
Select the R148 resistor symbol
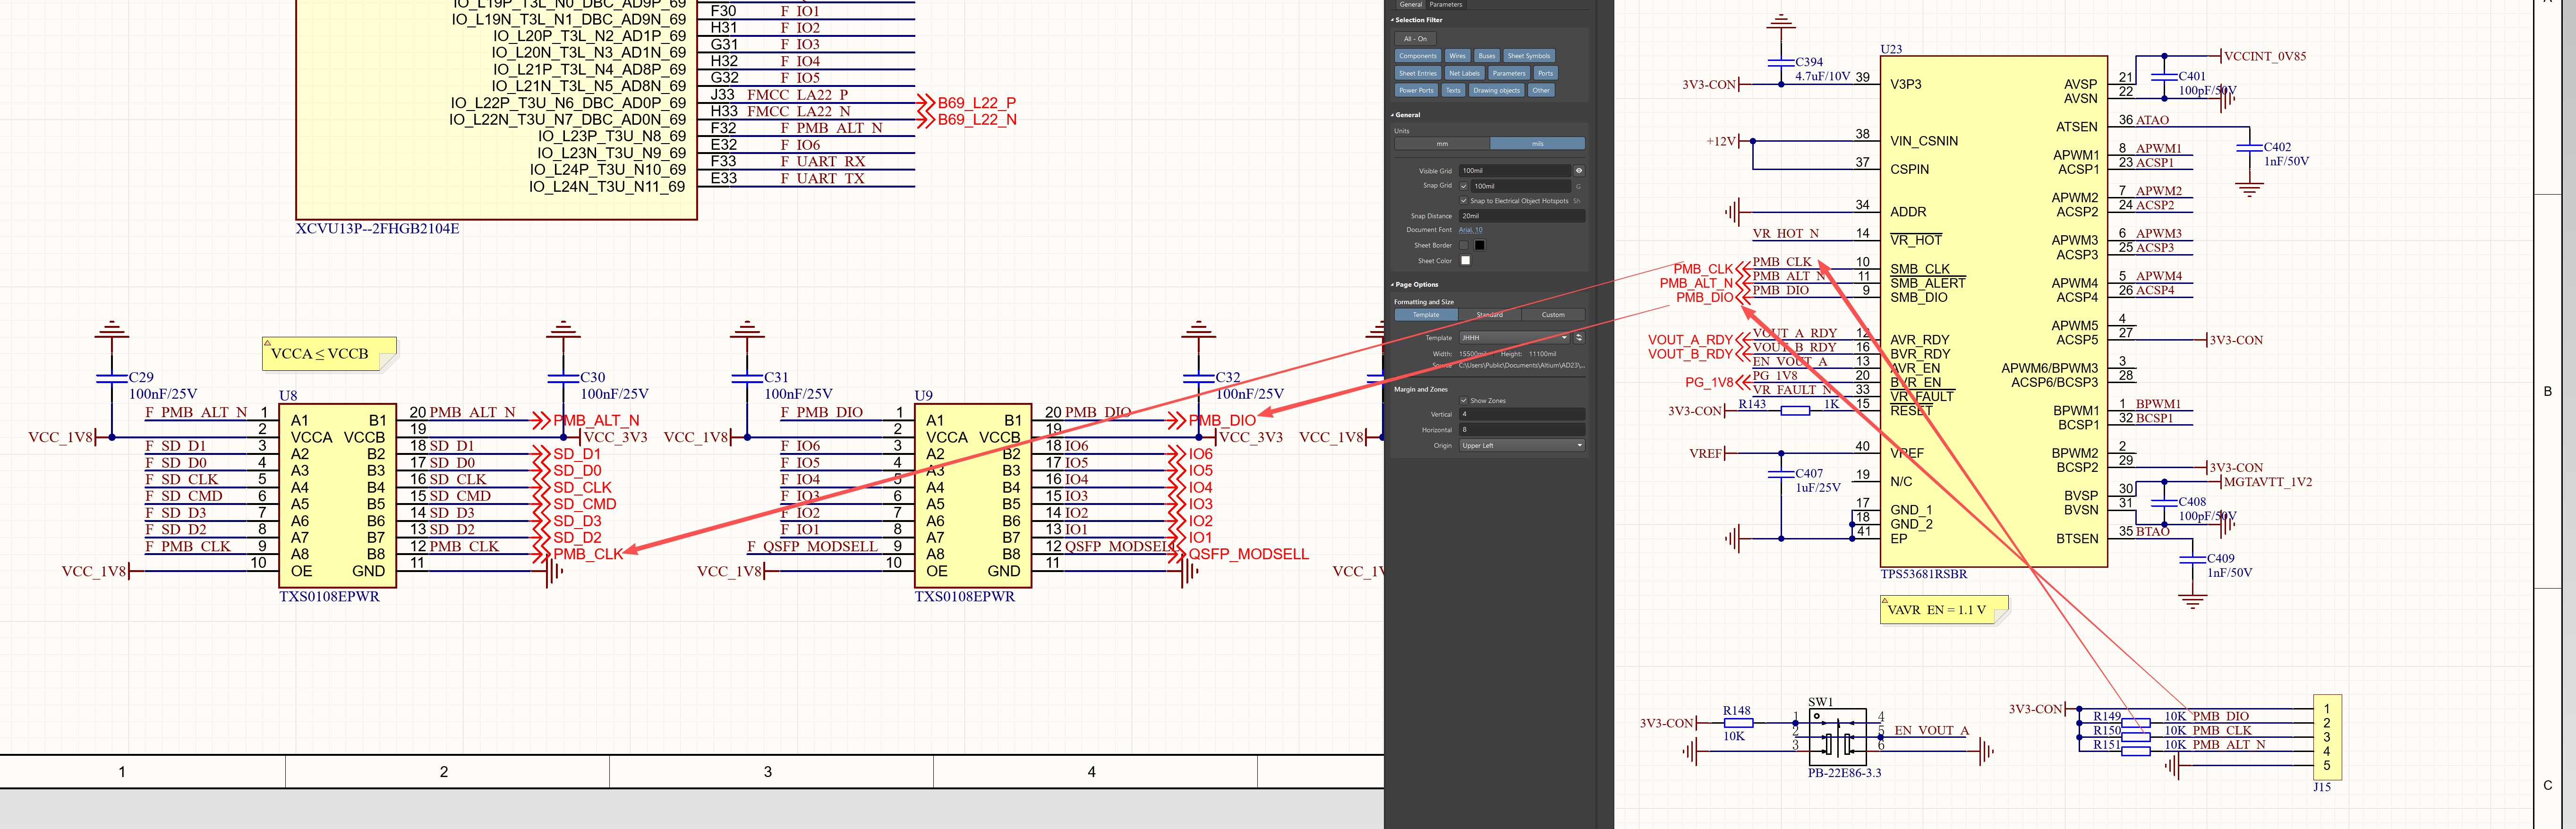tap(1738, 723)
